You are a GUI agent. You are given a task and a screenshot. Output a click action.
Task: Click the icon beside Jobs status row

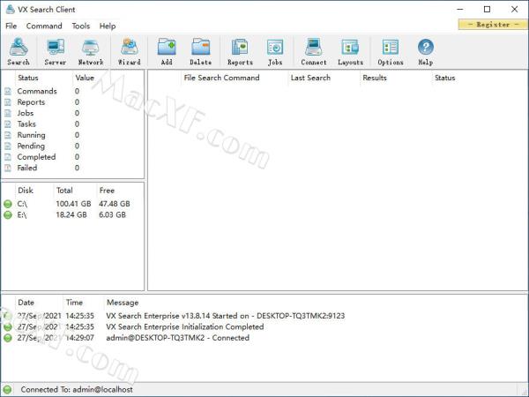pyautogui.click(x=8, y=113)
